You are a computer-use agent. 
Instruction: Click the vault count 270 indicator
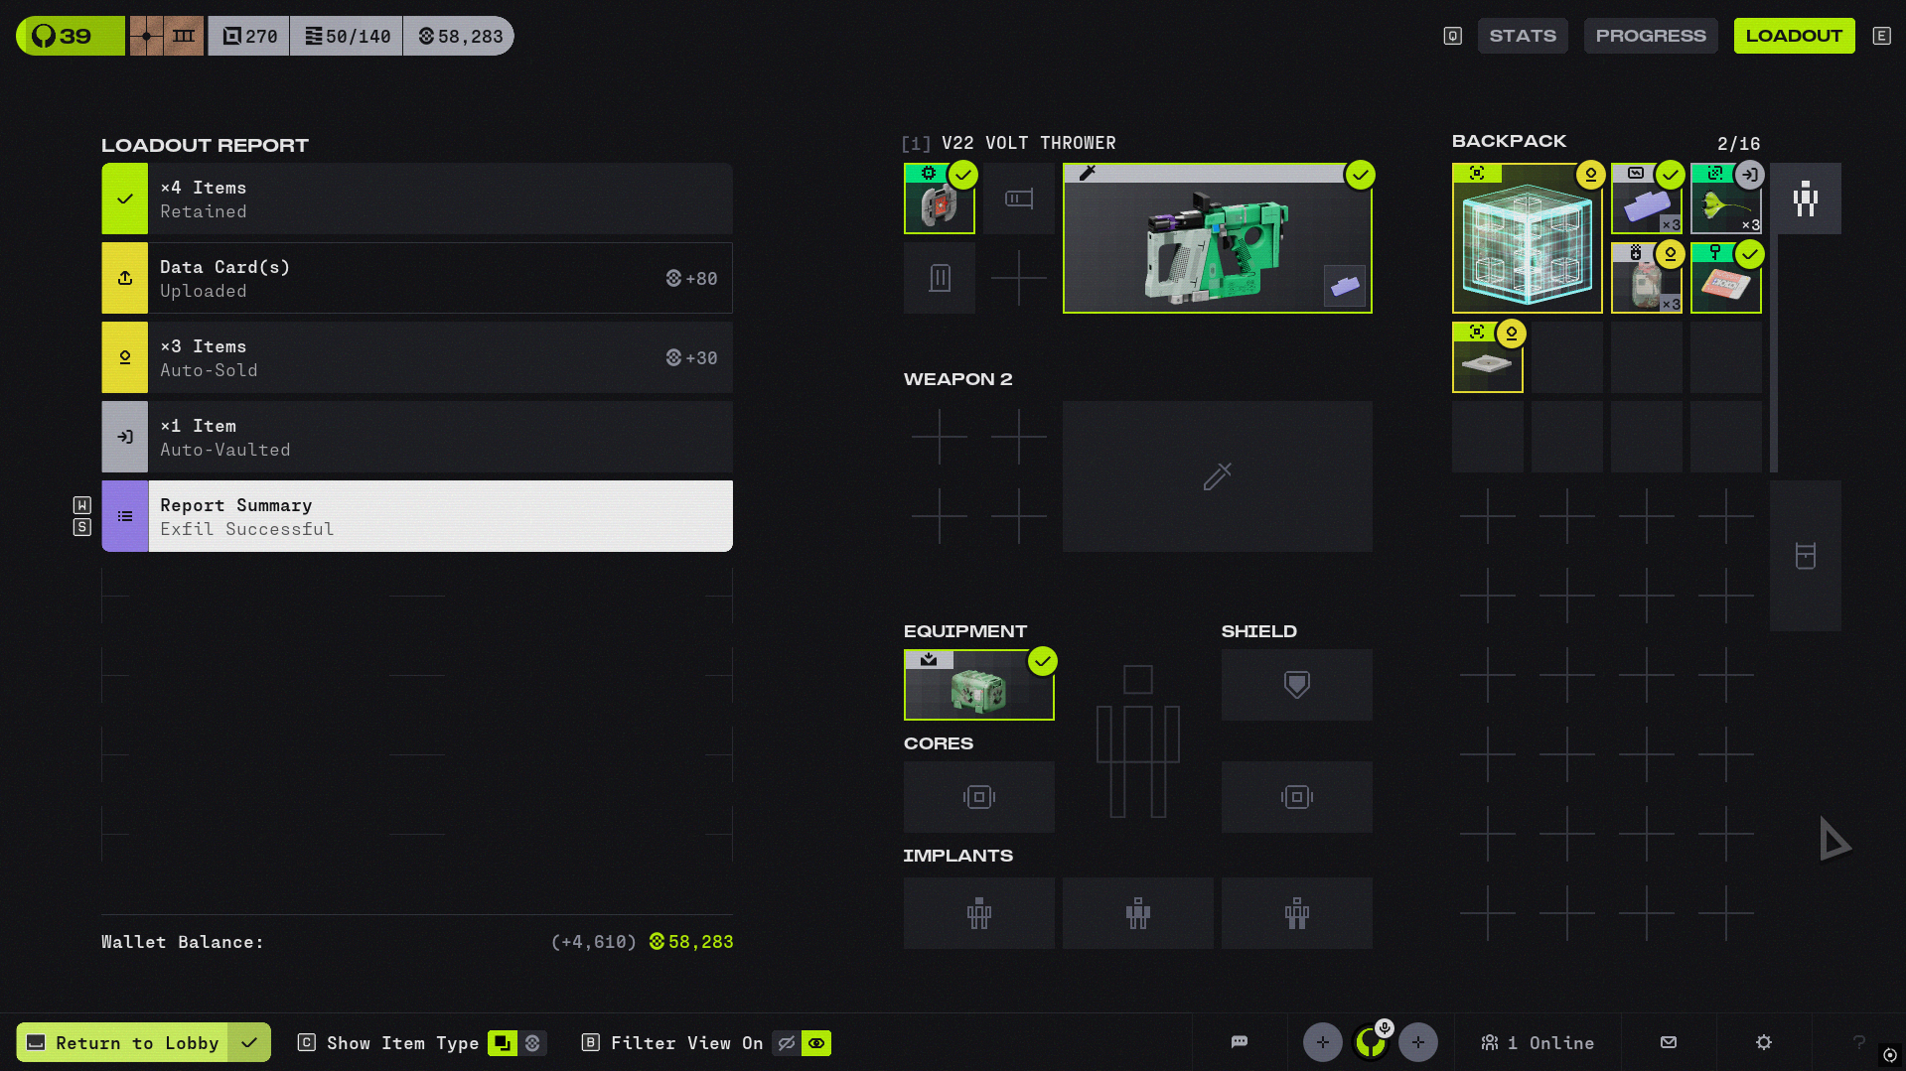[249, 36]
